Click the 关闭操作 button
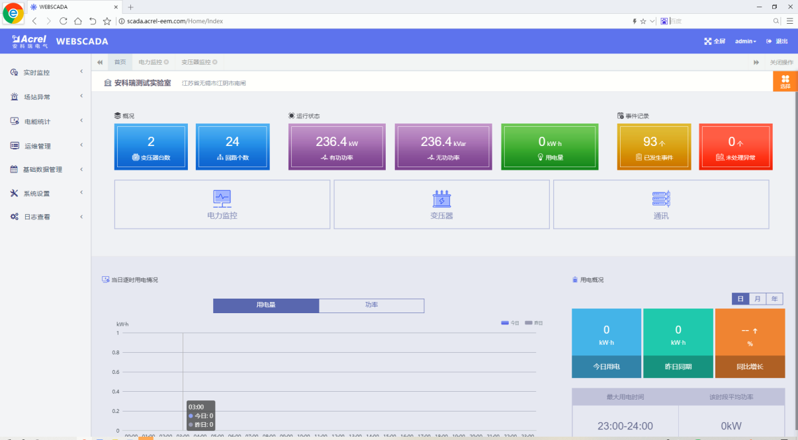 (x=781, y=62)
